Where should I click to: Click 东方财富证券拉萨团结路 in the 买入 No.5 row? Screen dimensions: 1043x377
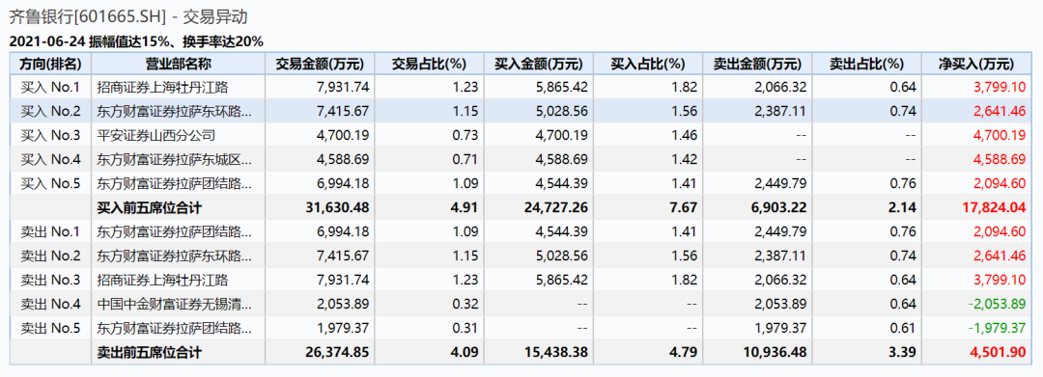point(175,183)
